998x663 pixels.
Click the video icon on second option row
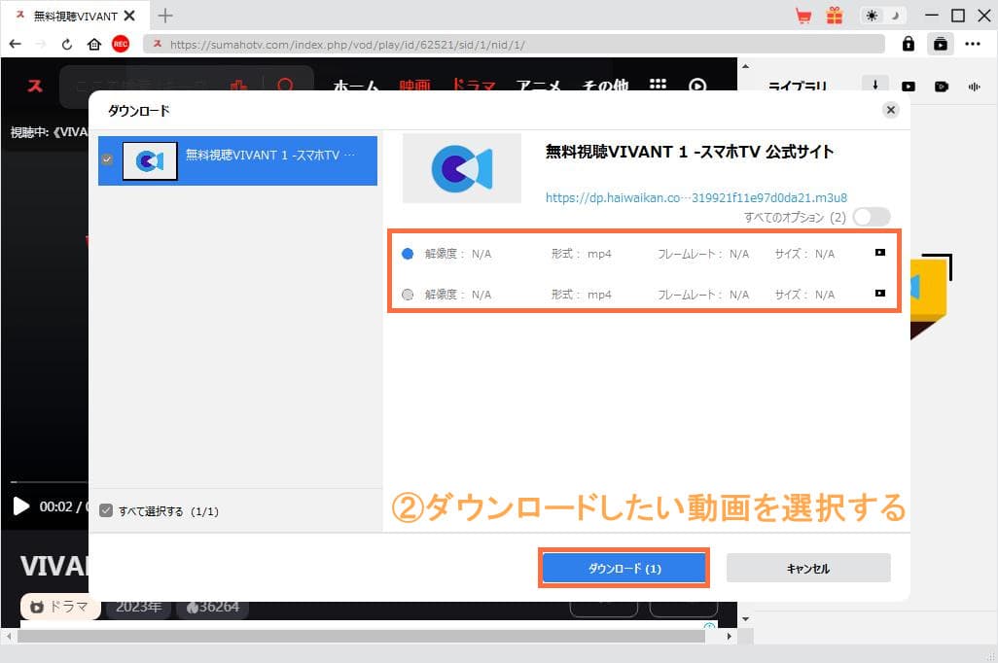click(x=879, y=294)
